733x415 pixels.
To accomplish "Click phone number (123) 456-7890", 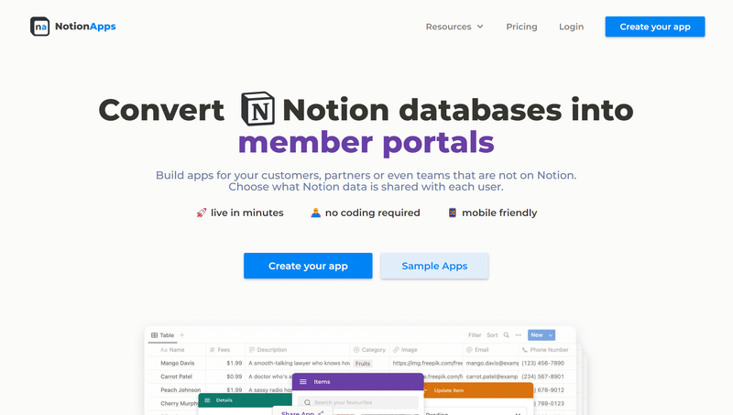I will [542, 363].
